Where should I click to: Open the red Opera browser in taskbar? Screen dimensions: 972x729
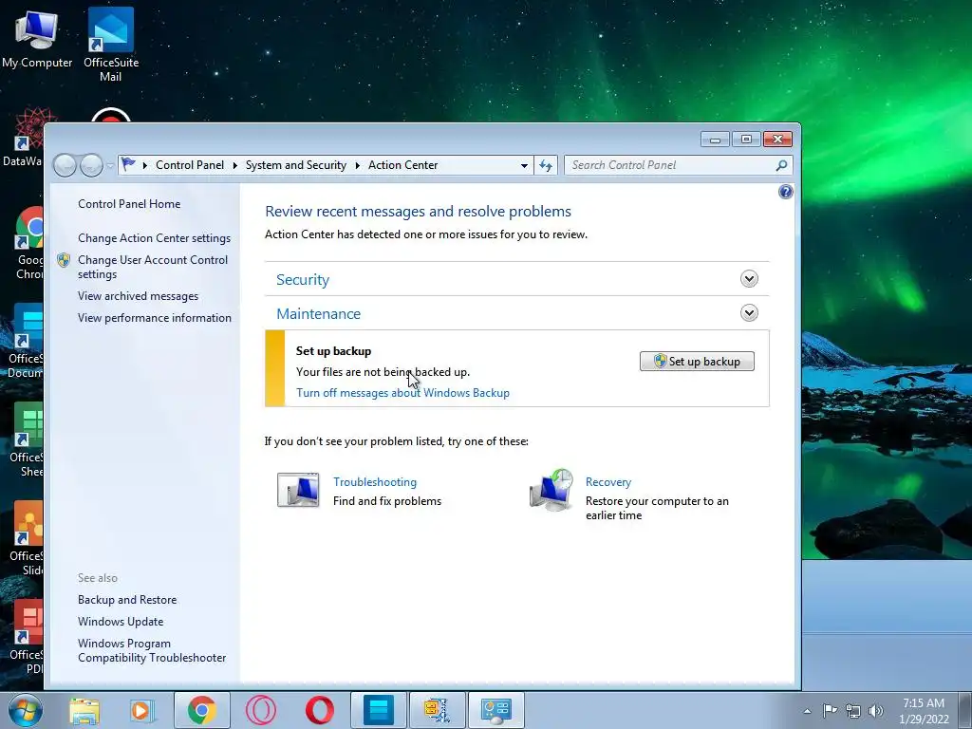319,710
